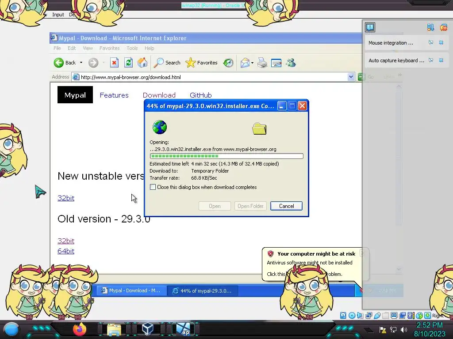453x339 pixels.
Task: Open file manager folder icon on taskbar
Action: (x=114, y=329)
